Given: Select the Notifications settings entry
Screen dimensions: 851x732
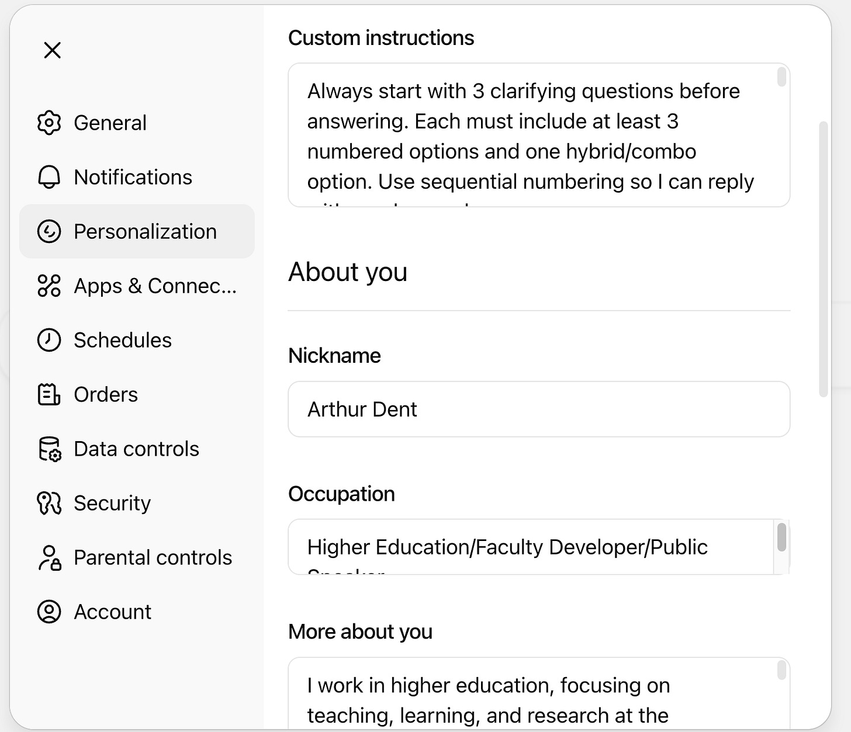Looking at the screenshot, I should click(x=133, y=177).
